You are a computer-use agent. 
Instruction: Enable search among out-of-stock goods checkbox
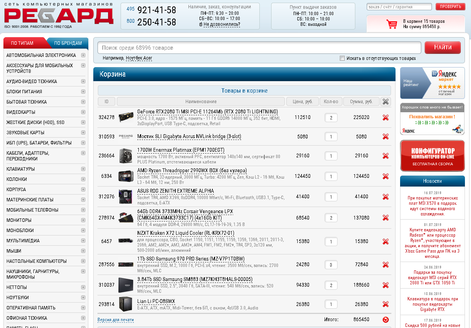pyautogui.click(x=342, y=58)
